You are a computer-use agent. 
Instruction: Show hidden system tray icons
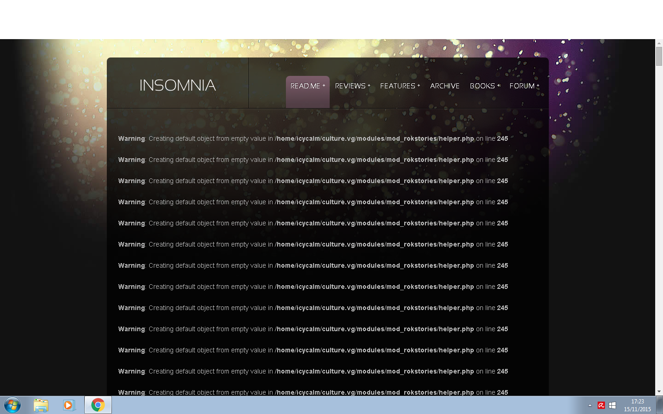590,405
